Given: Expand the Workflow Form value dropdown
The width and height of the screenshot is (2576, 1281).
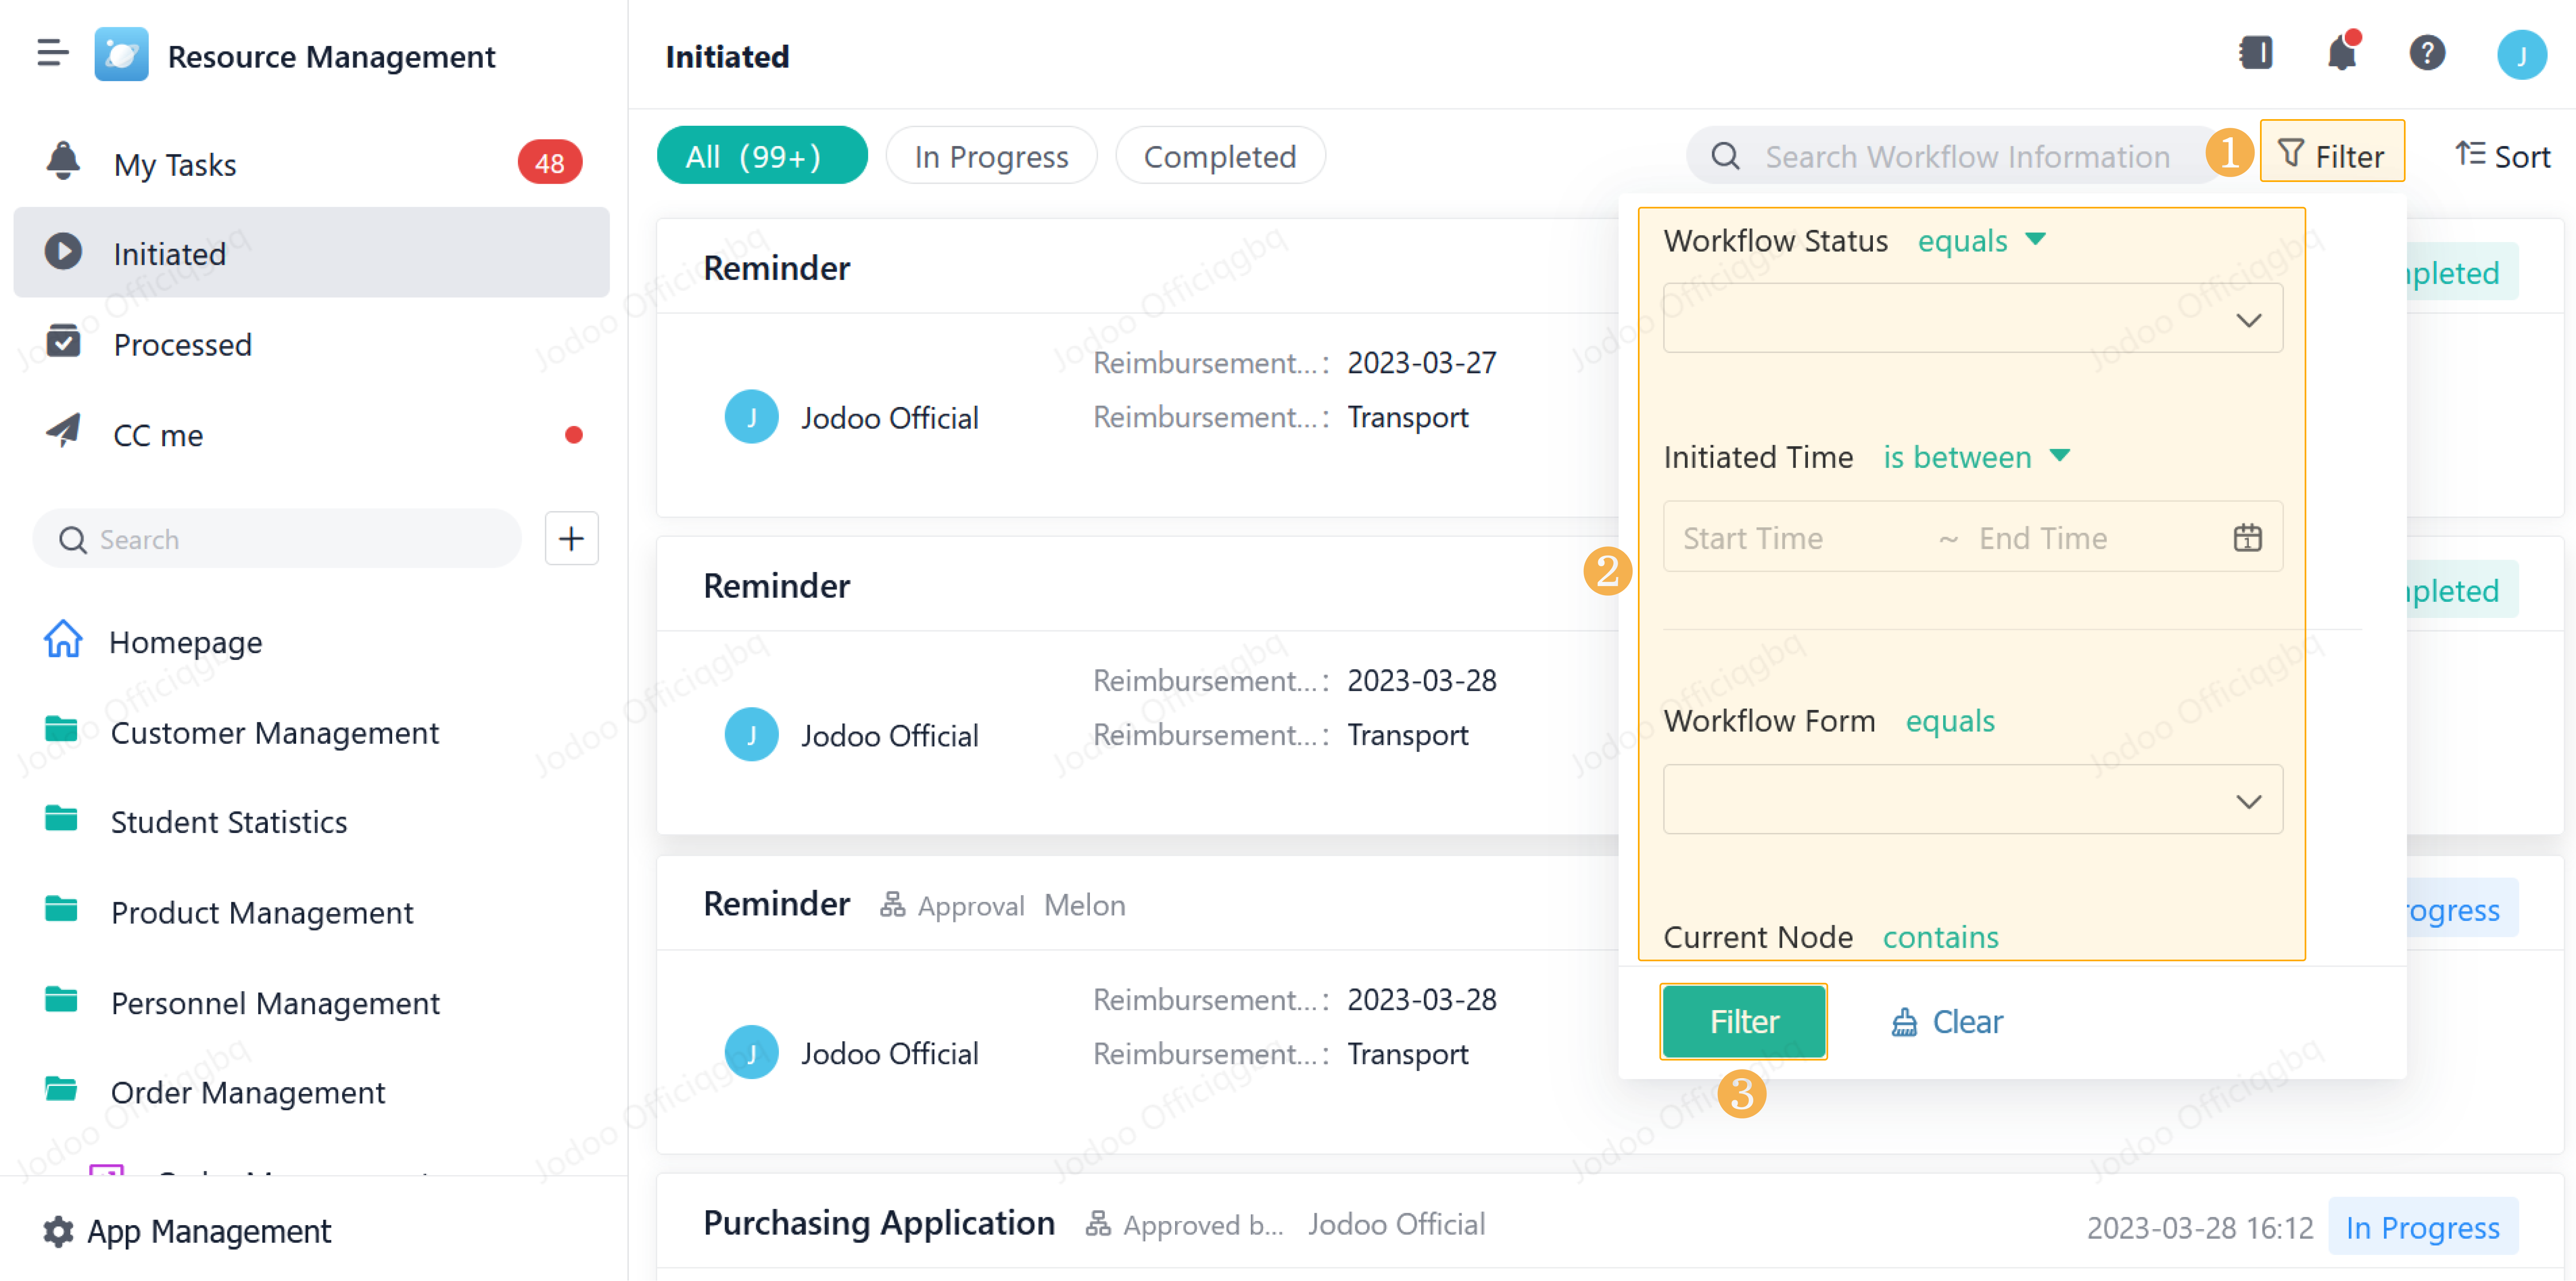Looking at the screenshot, I should [x=1972, y=800].
